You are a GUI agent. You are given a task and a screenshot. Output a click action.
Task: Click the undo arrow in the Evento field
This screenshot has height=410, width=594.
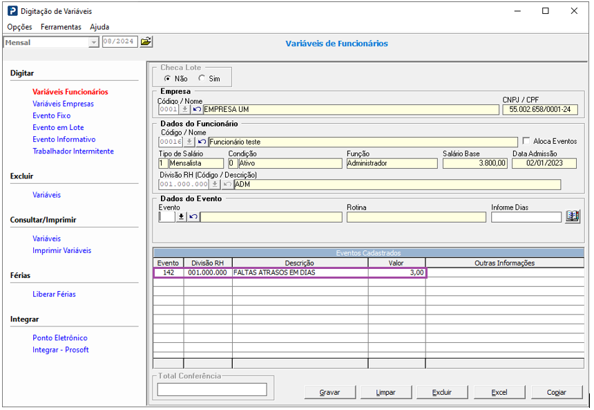[193, 217]
